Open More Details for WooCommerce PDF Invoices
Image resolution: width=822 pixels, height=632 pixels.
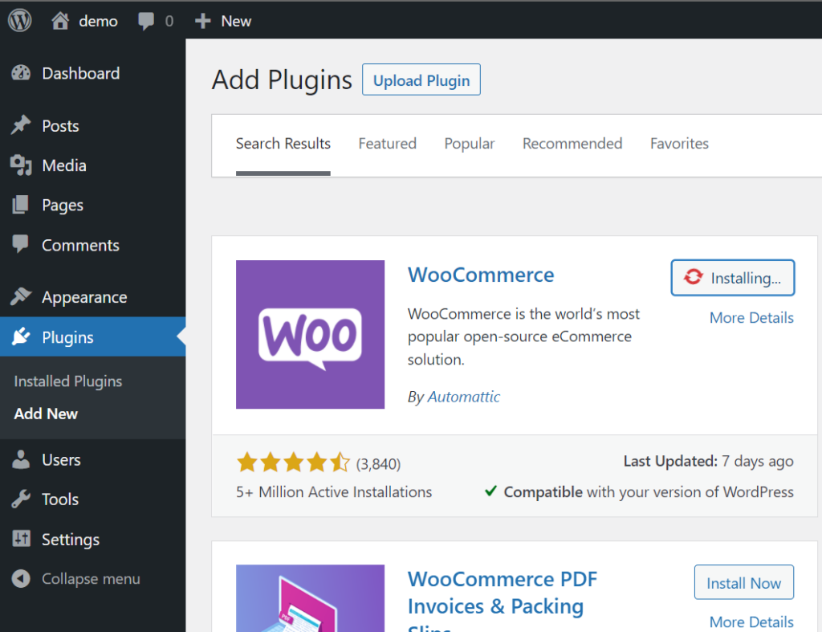751,622
